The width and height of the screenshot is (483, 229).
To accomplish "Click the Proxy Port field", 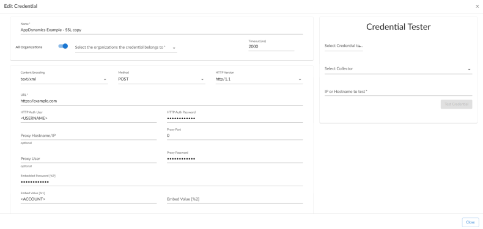I will pos(235,136).
